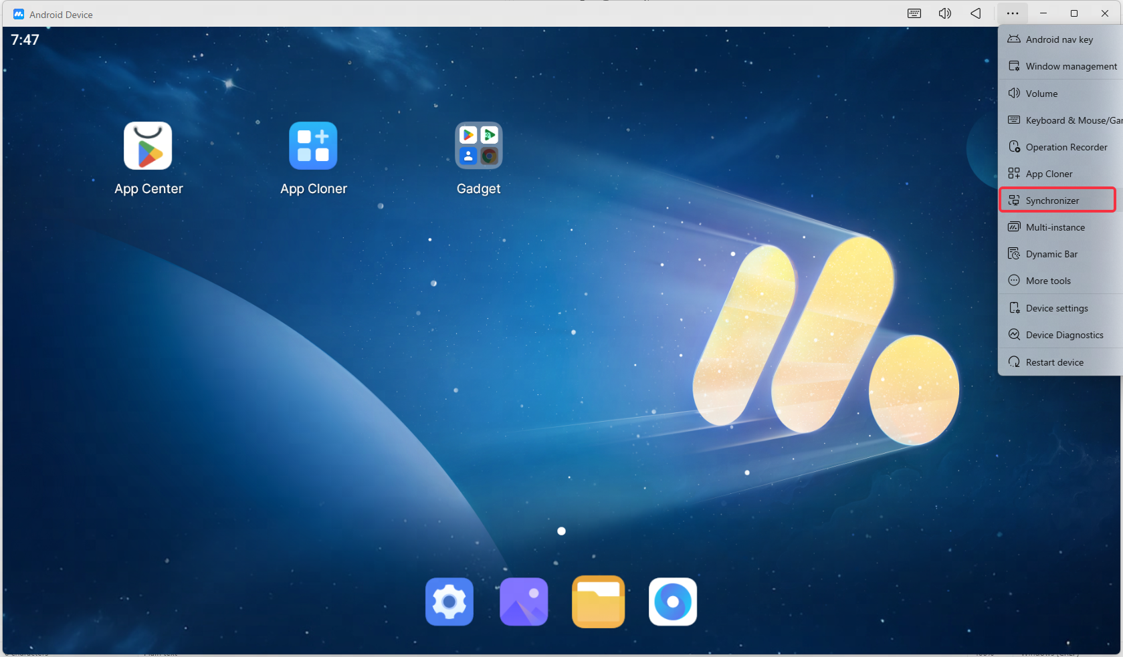Viewport: 1123px width, 657px height.
Task: Click the 7:47 clock text
Action: (25, 40)
